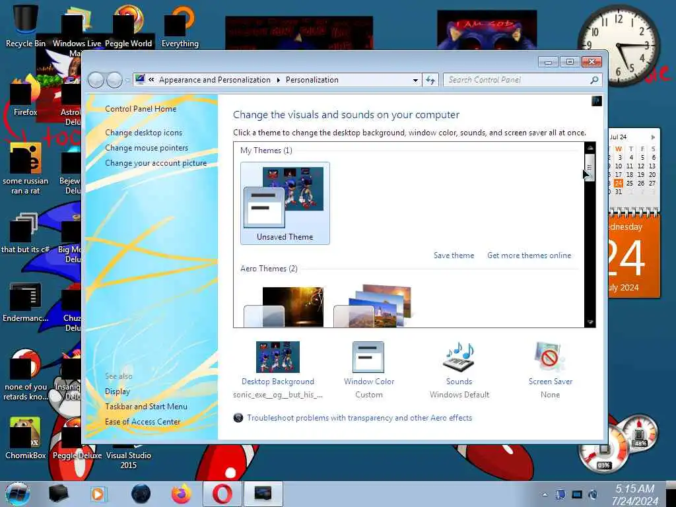Image resolution: width=676 pixels, height=507 pixels.
Task: Click the analog clock desktop gadget
Action: (x=618, y=46)
